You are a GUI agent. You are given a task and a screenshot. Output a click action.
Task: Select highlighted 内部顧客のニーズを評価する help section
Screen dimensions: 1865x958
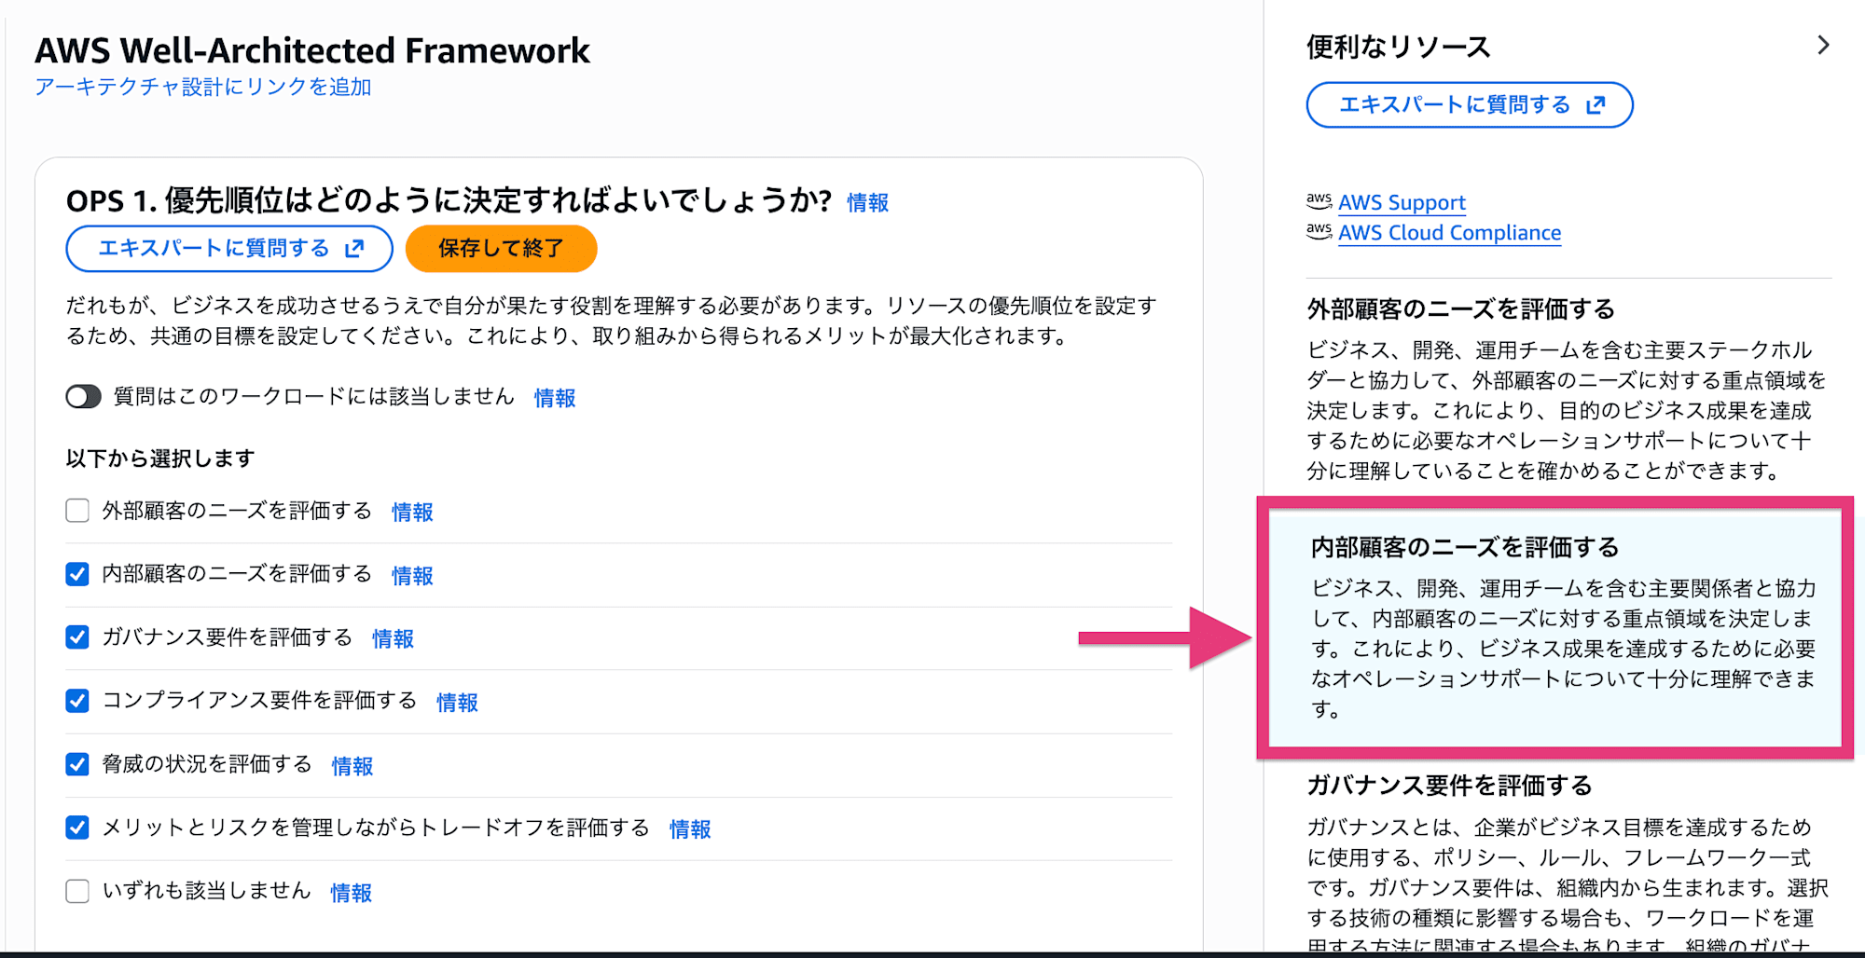pyautogui.click(x=1554, y=628)
